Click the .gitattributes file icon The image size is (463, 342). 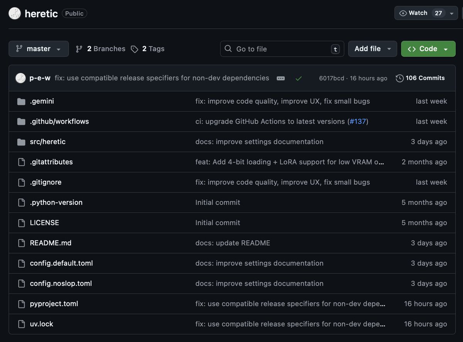(x=22, y=162)
